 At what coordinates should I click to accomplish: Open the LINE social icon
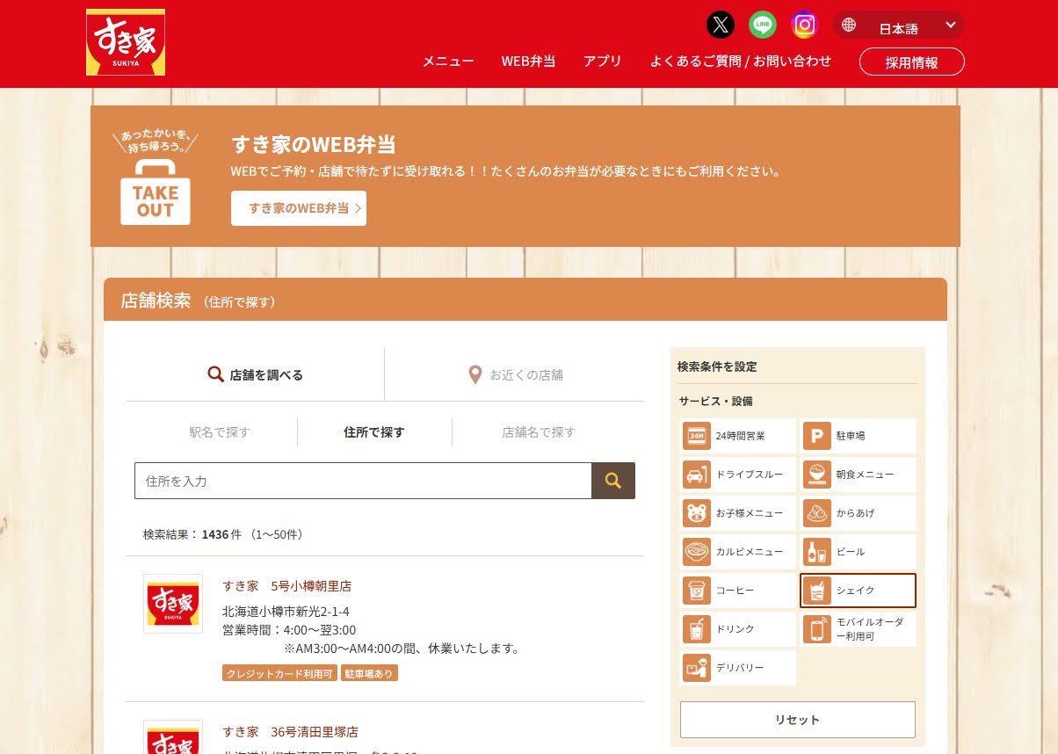pyautogui.click(x=763, y=25)
